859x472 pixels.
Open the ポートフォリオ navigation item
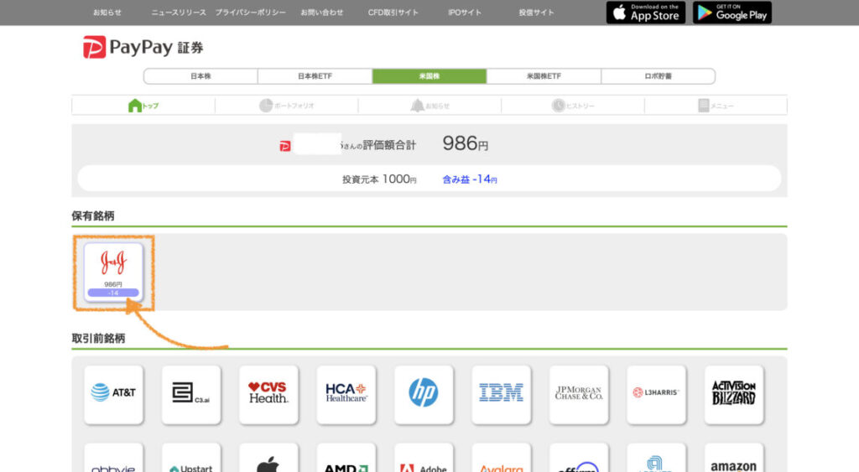coord(286,106)
